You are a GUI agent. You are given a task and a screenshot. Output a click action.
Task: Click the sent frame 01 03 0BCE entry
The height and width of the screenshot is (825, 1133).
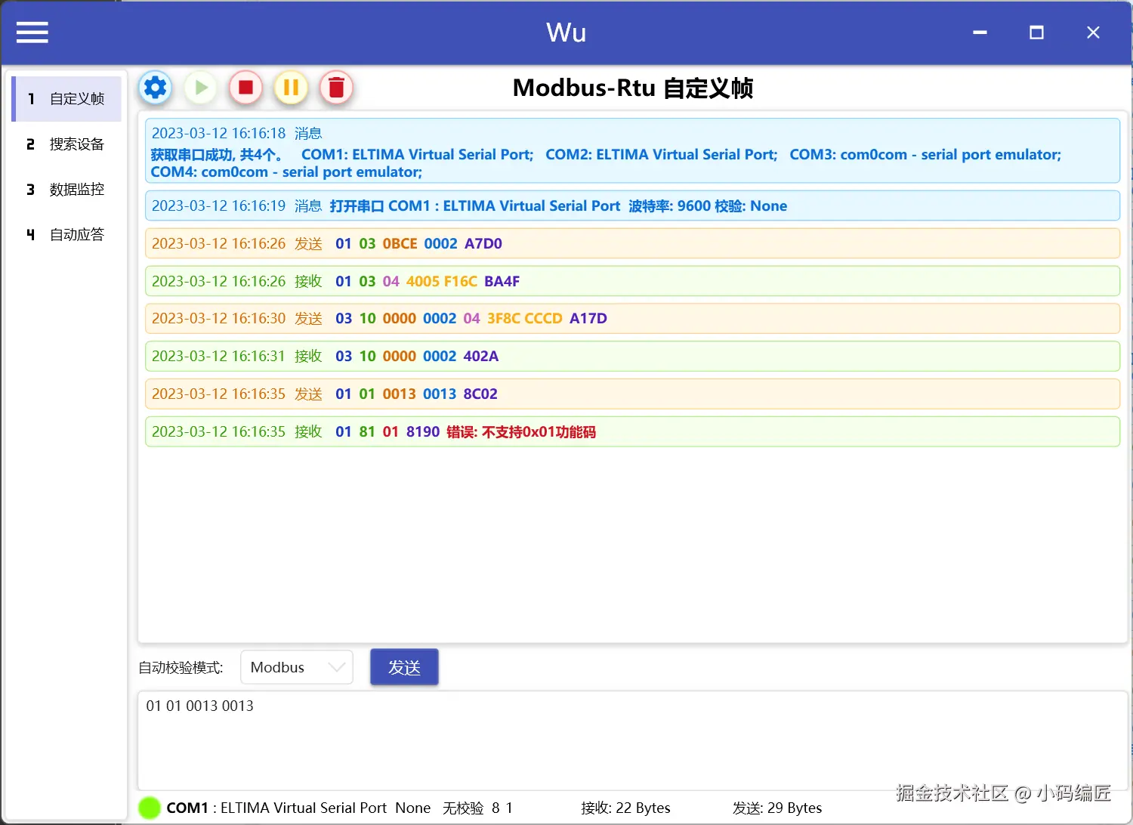pyautogui.click(x=631, y=244)
